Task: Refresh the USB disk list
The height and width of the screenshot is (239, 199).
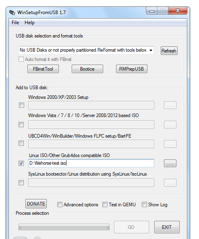Action: 169,50
